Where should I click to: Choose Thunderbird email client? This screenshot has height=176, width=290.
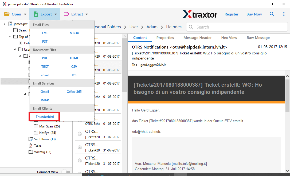pyautogui.click(x=45, y=117)
